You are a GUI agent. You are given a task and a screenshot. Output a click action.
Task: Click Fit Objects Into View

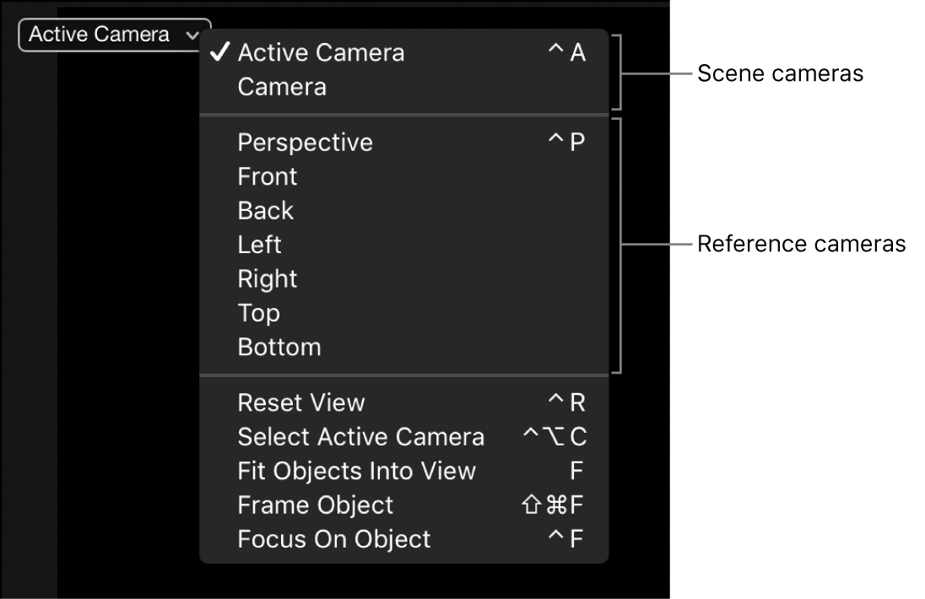coord(357,471)
